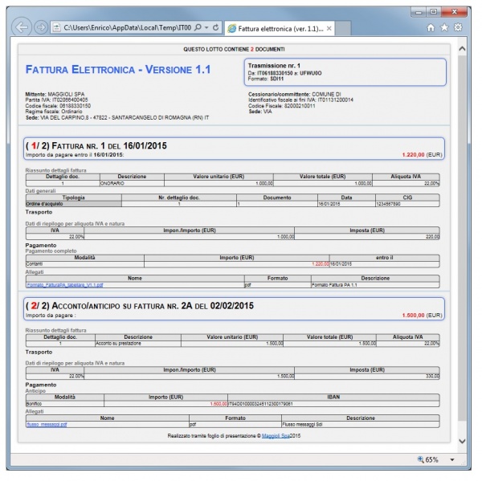Open Formato_FatturaPA_tabellare_V1.1.pdf attachment link

coord(65,285)
